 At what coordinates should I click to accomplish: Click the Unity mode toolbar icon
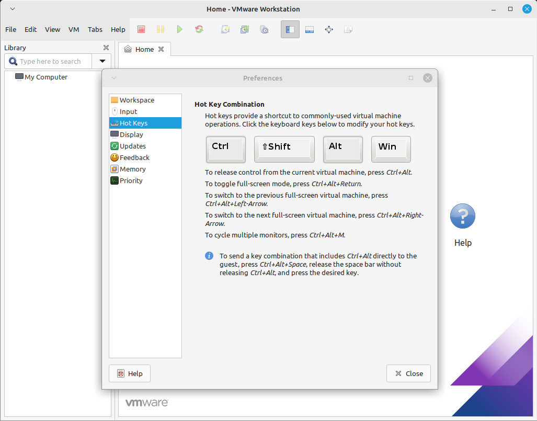point(348,29)
